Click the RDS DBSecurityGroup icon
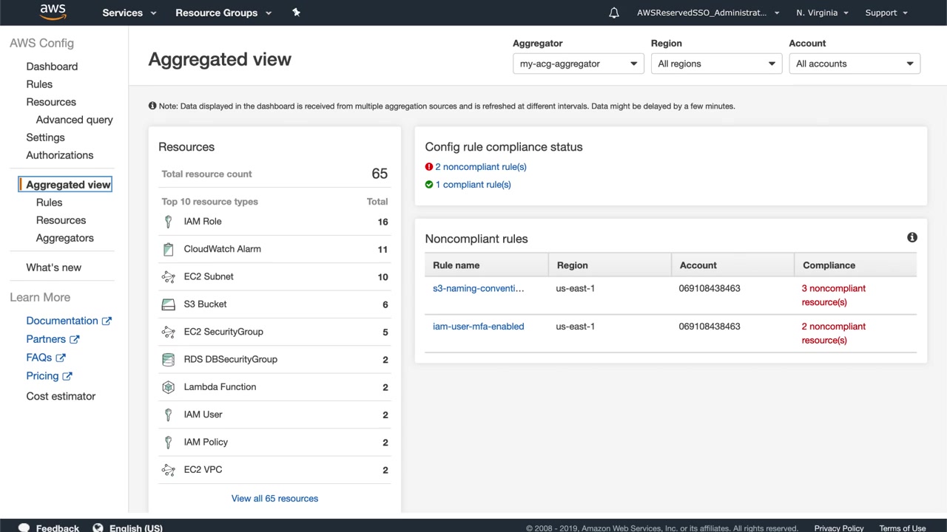947x532 pixels. click(168, 360)
